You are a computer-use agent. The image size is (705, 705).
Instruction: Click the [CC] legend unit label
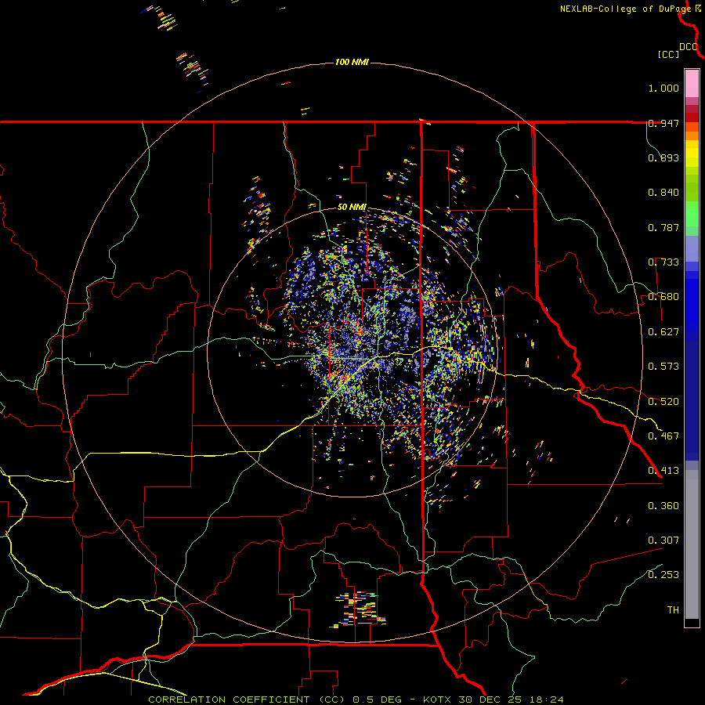[669, 54]
